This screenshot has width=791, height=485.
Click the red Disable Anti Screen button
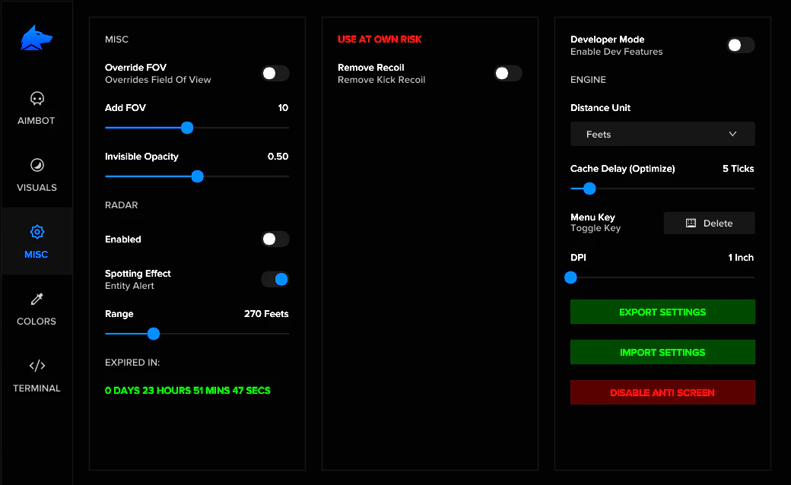(x=662, y=393)
